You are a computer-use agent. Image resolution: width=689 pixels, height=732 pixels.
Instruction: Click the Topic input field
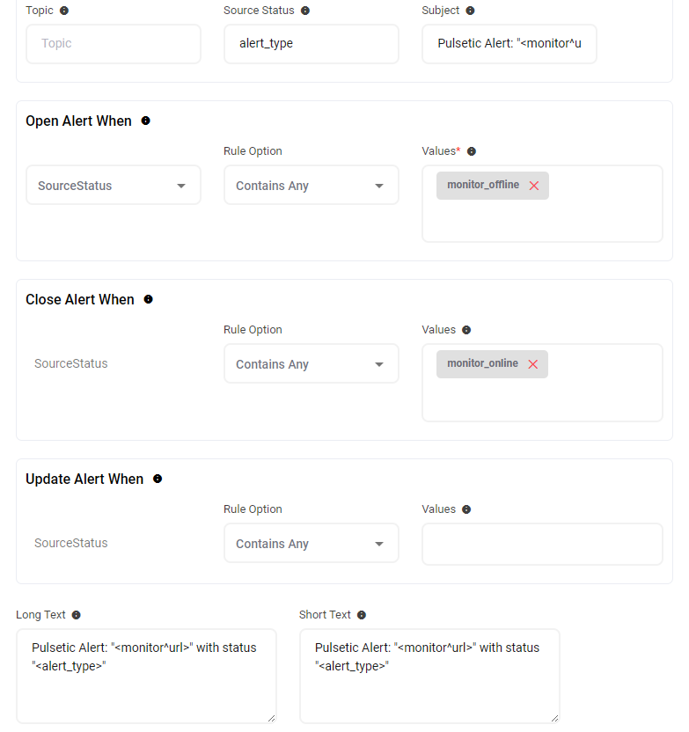(x=114, y=43)
